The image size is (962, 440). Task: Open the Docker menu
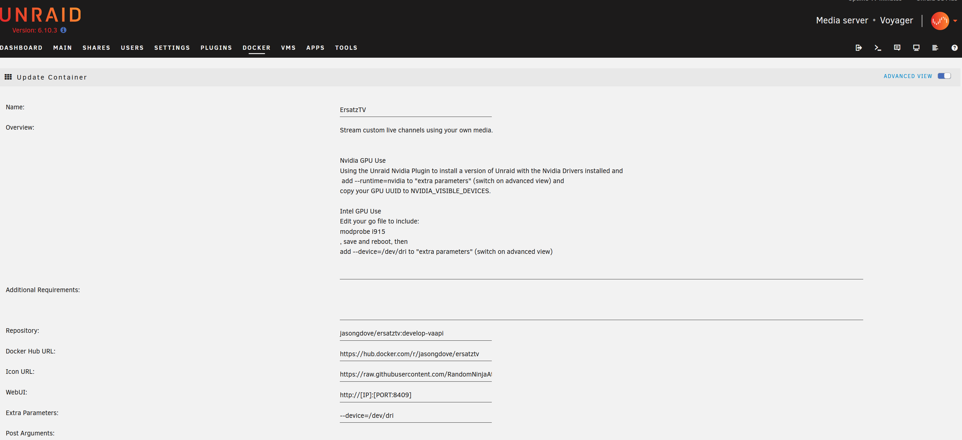[x=257, y=48]
